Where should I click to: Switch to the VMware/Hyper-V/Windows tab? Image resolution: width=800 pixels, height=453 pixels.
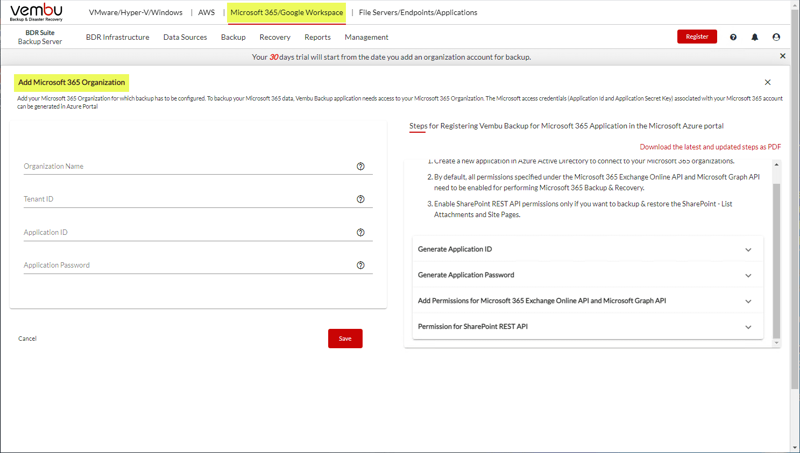coord(136,12)
